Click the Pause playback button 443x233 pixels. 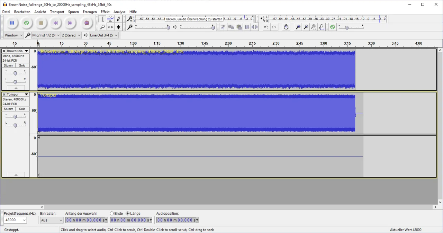click(12, 23)
